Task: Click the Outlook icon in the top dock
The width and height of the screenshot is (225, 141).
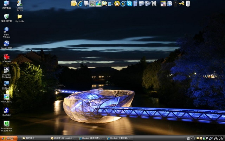Action: [74, 3]
